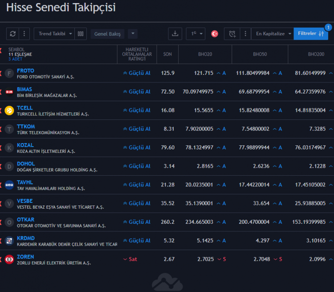
Task: Click the Sat rating for ZOREN
Action: 130,259
